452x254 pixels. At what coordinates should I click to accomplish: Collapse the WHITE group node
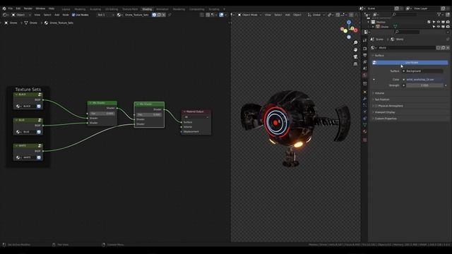(x=16, y=146)
